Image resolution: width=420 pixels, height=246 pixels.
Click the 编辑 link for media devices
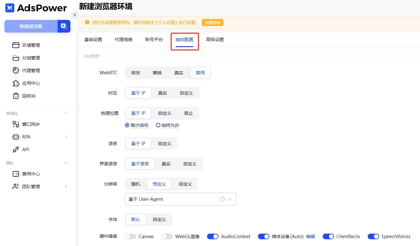(310, 237)
